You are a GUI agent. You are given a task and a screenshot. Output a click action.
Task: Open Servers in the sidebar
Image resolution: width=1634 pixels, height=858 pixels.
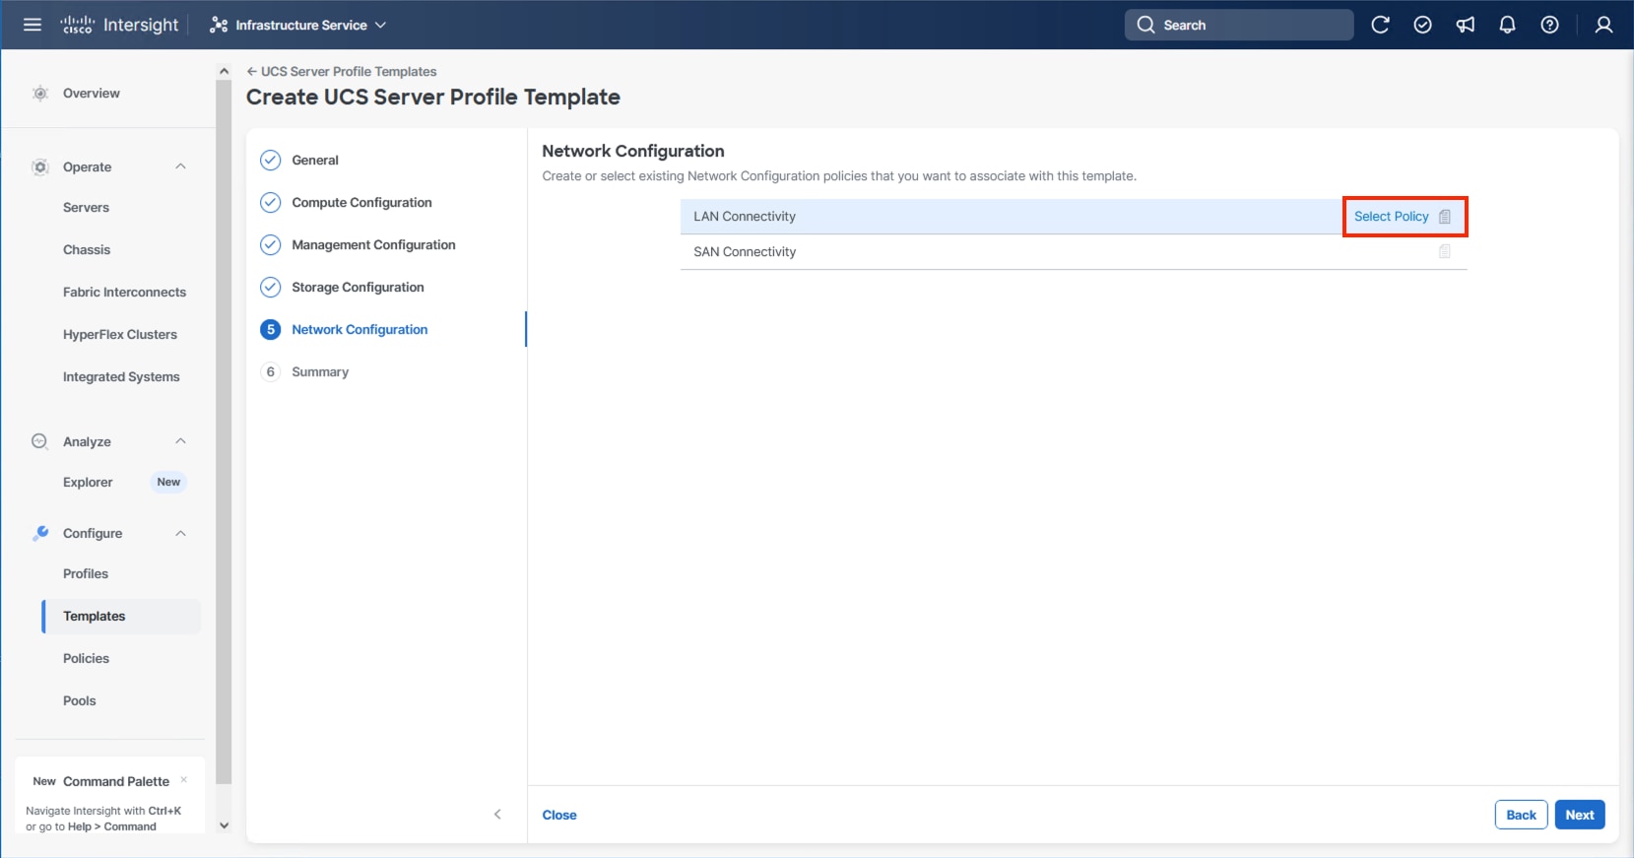click(86, 208)
